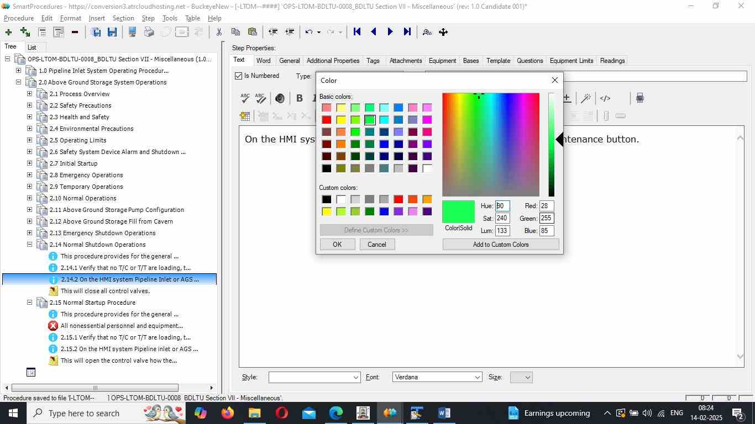
Task: Click the Green value field
Action: pos(547,219)
